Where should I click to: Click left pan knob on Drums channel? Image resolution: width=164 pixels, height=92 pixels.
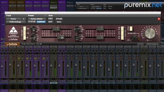52,50
